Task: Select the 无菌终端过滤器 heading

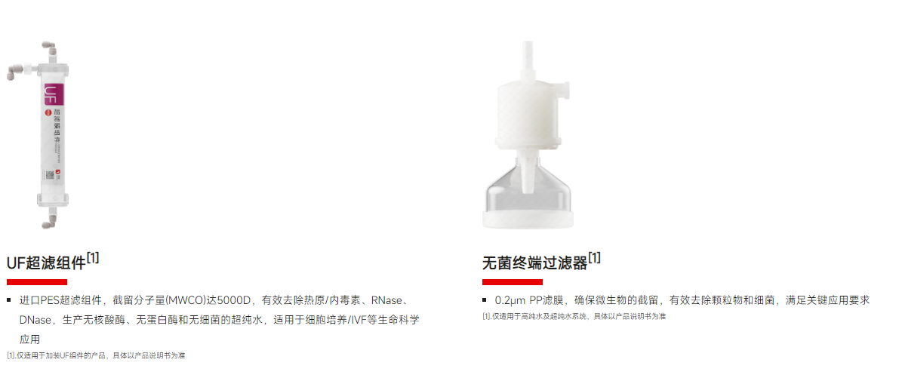Action: 535,263
